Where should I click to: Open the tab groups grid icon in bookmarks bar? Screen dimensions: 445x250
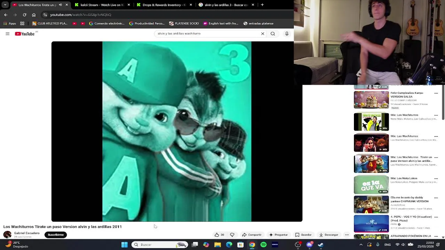pyautogui.click(x=22, y=23)
